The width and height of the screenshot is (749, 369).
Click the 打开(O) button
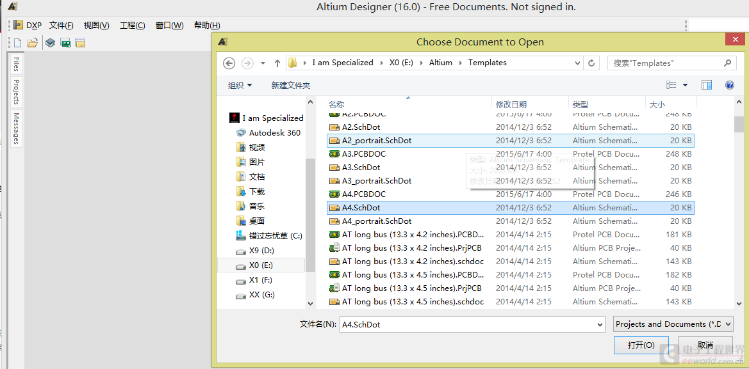coord(641,345)
